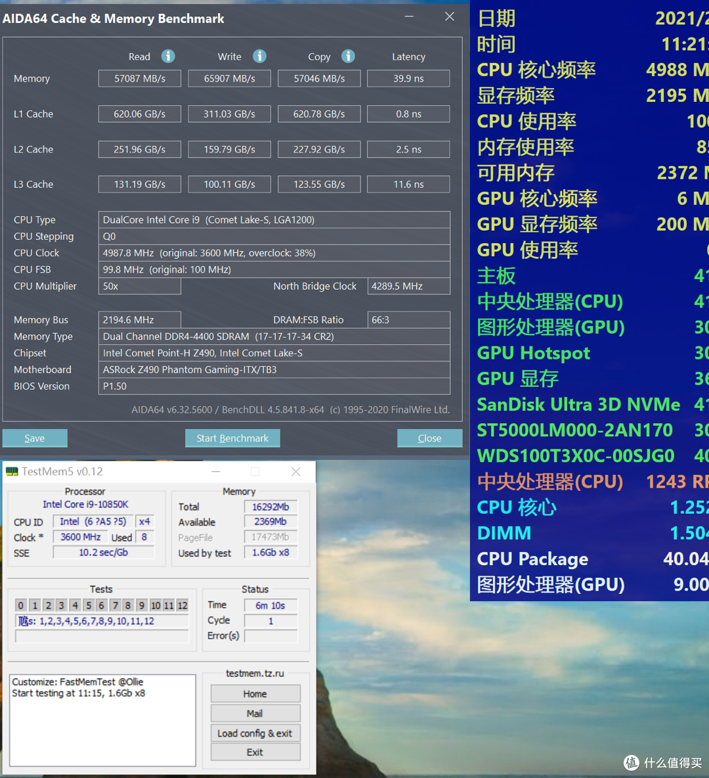Click the Exit button in TestMem5

pyautogui.click(x=255, y=752)
